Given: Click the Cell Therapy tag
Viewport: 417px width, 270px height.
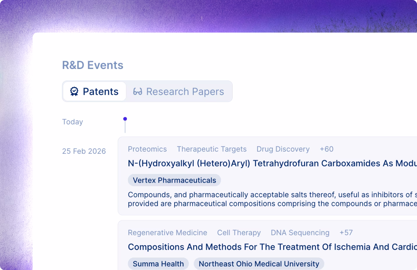Looking at the screenshot, I should [239, 232].
